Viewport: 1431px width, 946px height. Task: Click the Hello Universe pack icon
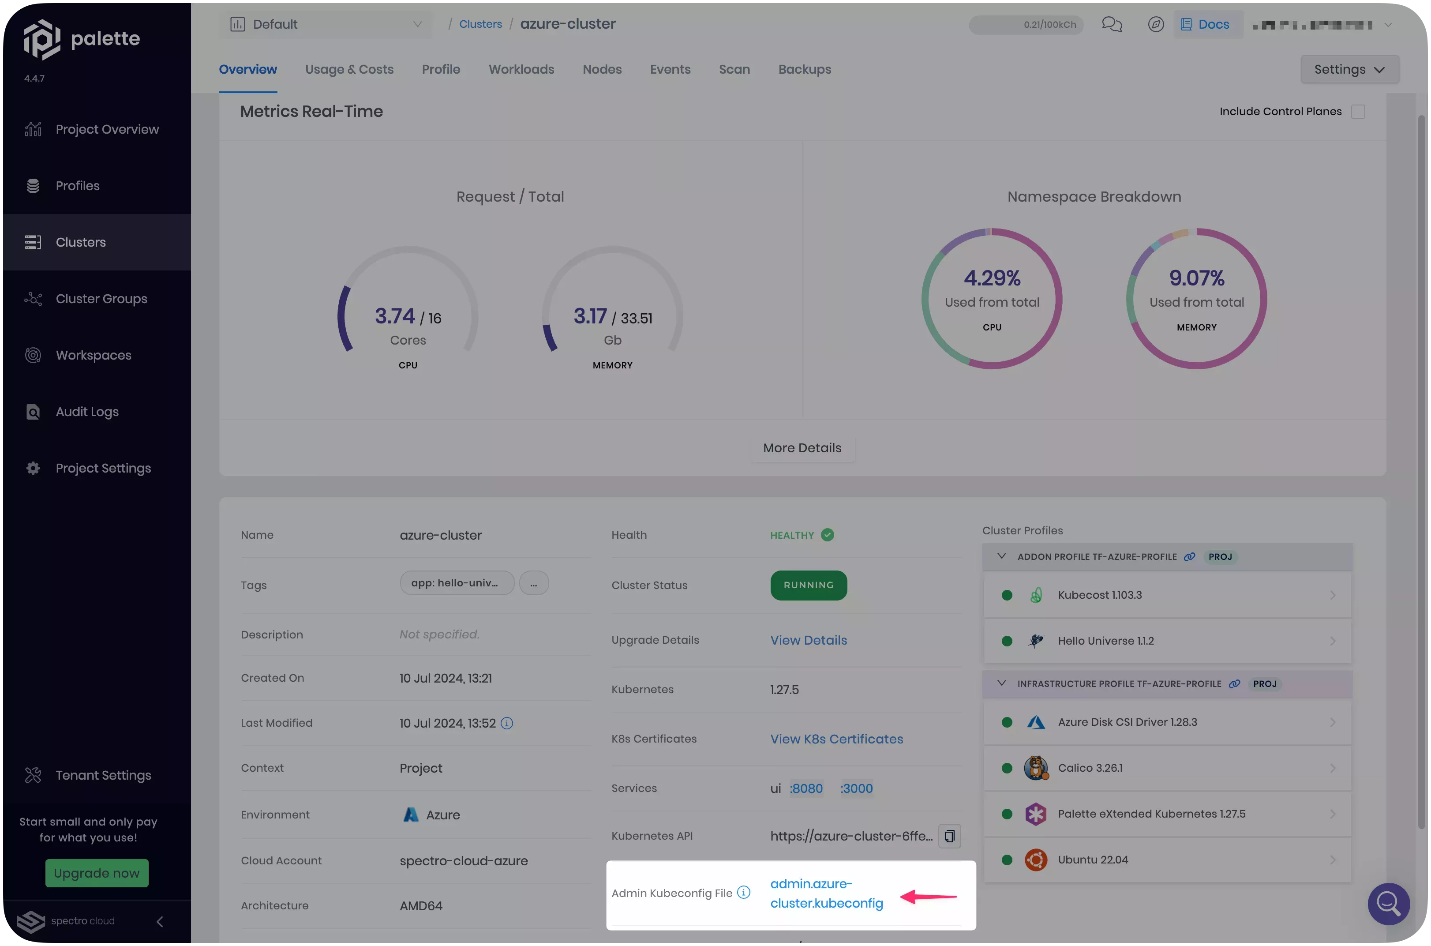coord(1035,641)
